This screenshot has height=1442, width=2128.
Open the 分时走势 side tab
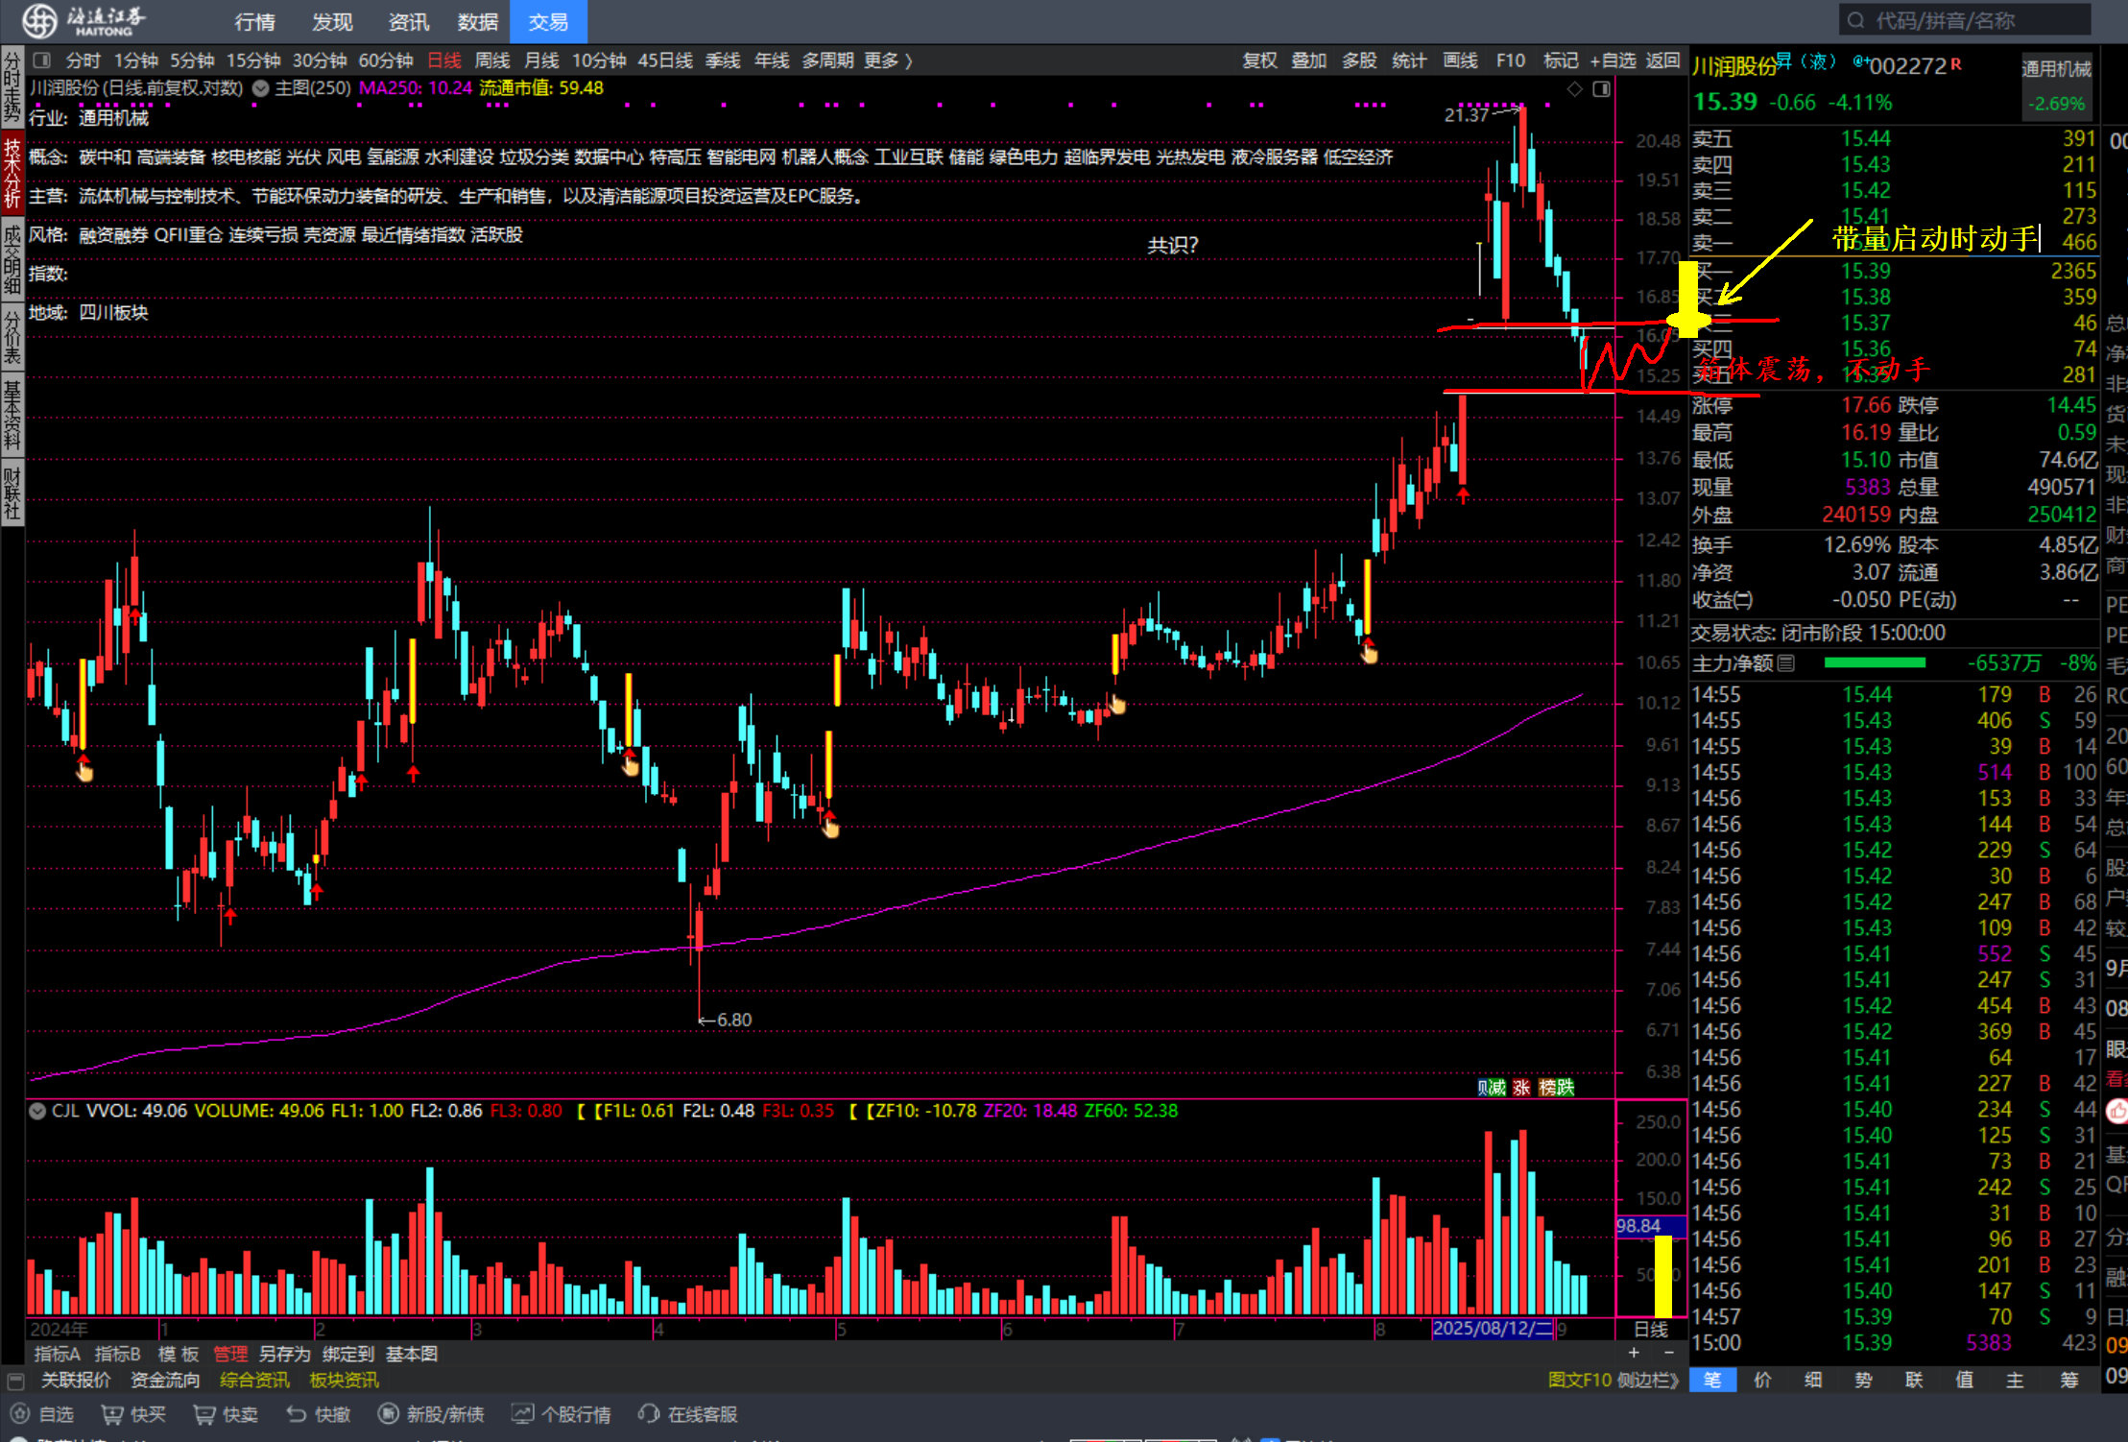pyautogui.click(x=12, y=87)
